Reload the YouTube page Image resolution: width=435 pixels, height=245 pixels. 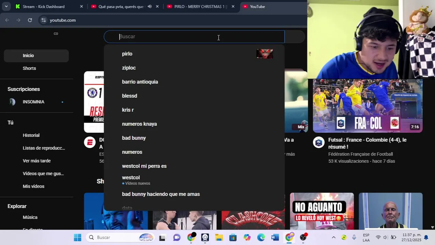tap(30, 20)
